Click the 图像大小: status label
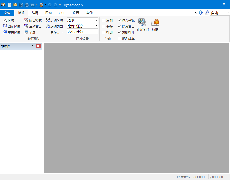 click(184, 177)
